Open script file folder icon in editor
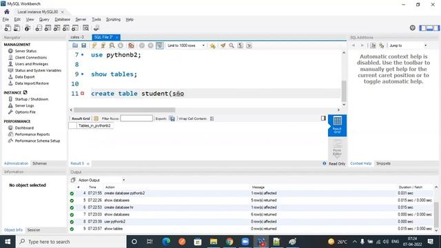The height and width of the screenshot is (248, 441). [75, 45]
